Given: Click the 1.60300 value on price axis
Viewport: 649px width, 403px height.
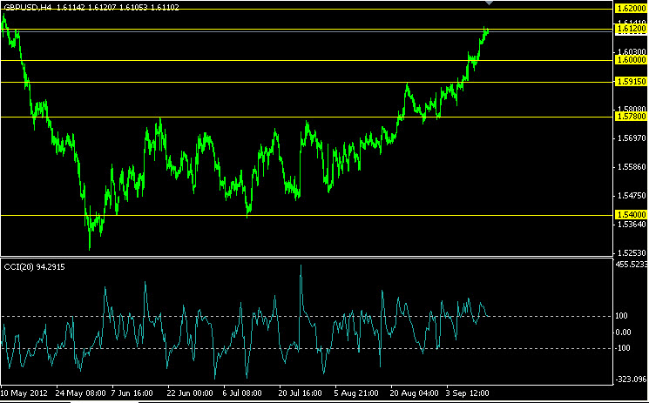Looking at the screenshot, I should click(632, 51).
